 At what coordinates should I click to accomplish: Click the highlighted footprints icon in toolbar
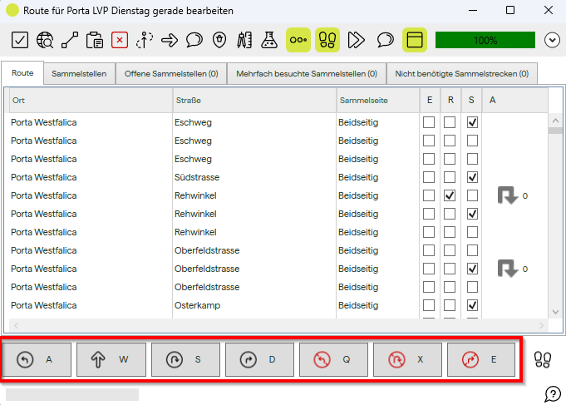(x=327, y=39)
